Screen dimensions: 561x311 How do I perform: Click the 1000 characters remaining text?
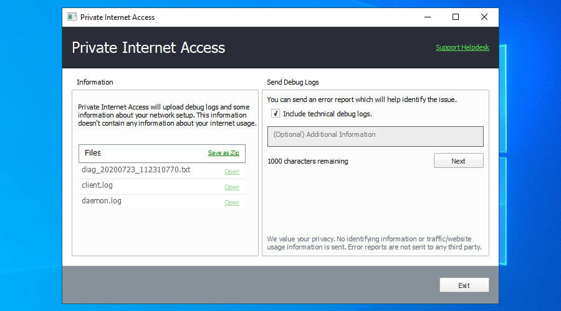(x=308, y=161)
